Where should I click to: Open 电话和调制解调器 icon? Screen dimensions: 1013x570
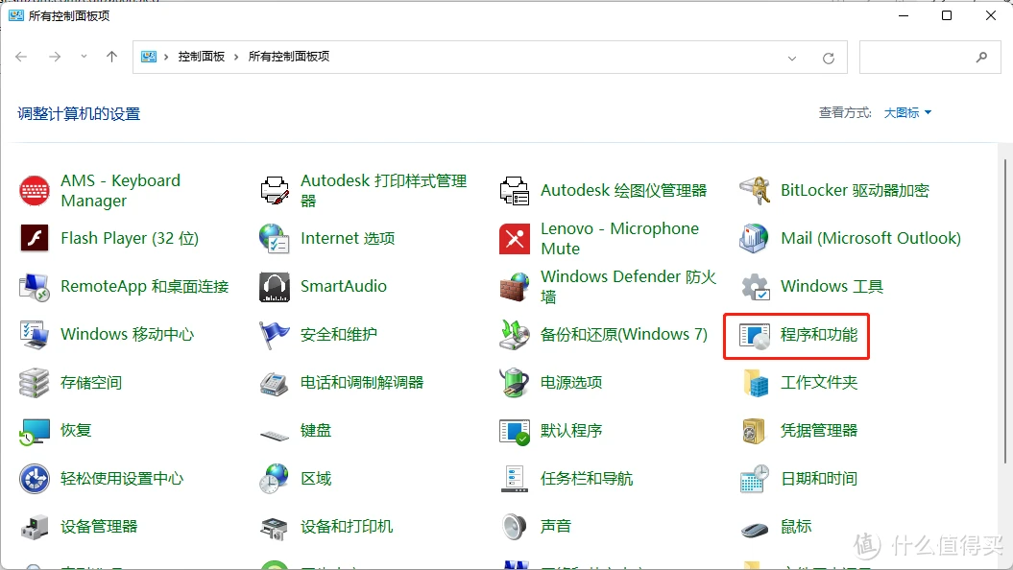(275, 383)
